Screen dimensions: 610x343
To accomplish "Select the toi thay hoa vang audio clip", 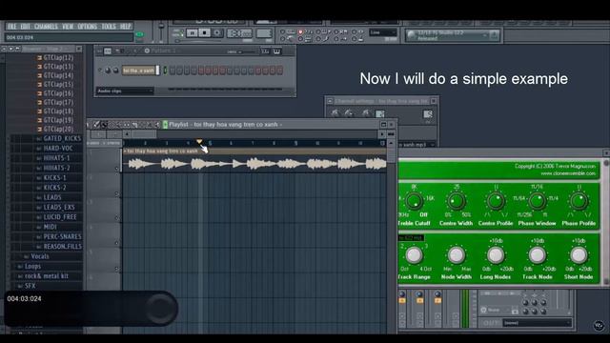I will [x=254, y=160].
